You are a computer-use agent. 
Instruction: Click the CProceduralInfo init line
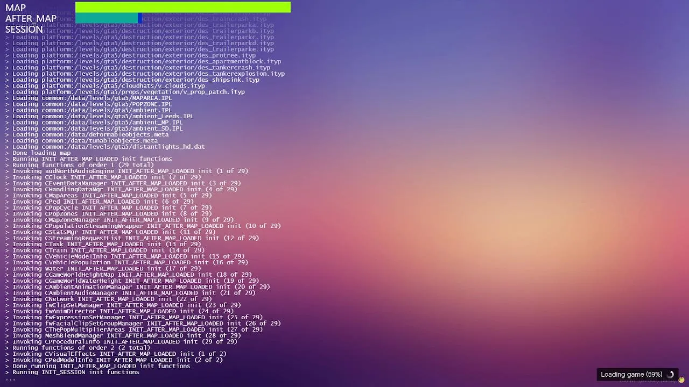tap(121, 342)
